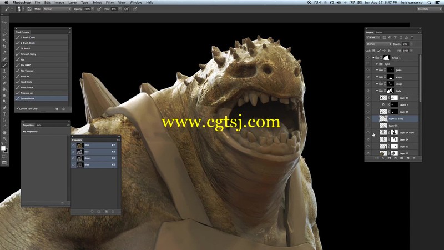Uncheck Current Tool Only checkbox

[x=18, y=108]
